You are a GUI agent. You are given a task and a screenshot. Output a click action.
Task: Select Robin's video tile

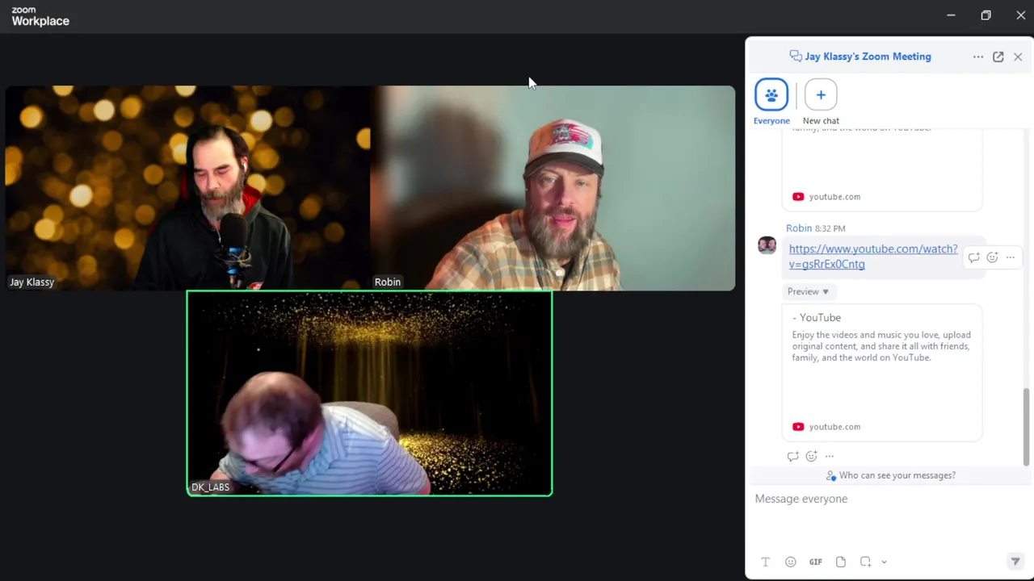[553, 188]
